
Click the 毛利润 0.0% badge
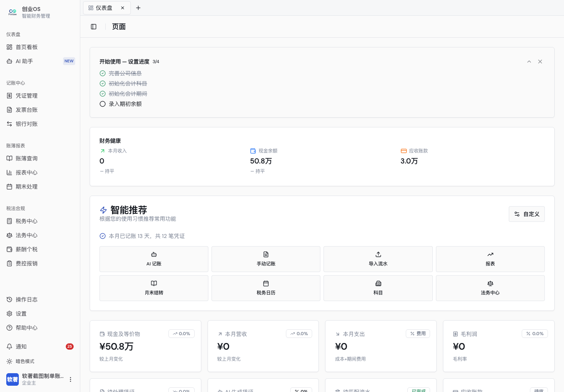click(x=535, y=334)
